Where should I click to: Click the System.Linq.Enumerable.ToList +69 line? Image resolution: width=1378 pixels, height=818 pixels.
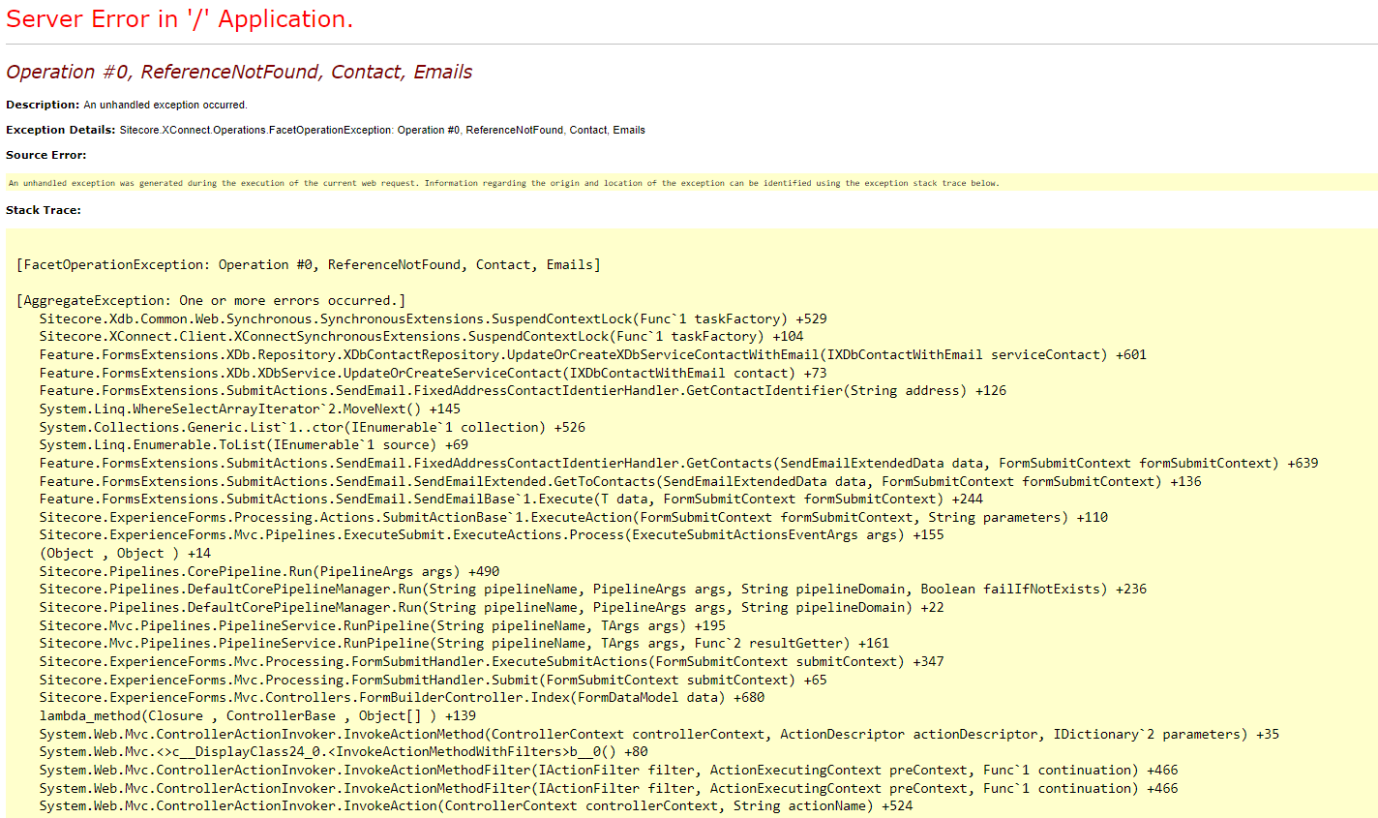(x=254, y=444)
